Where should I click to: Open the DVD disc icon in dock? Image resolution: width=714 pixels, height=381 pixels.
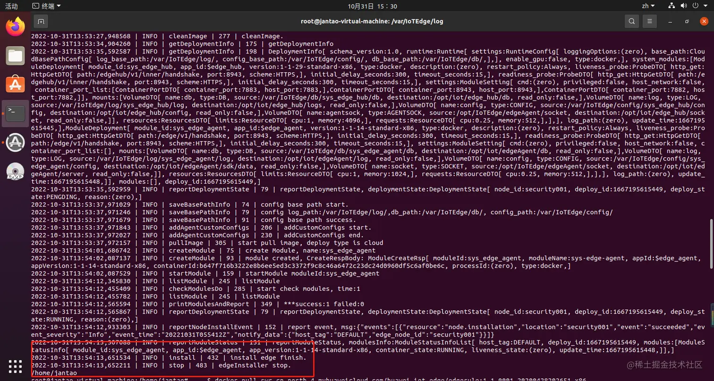(x=15, y=171)
